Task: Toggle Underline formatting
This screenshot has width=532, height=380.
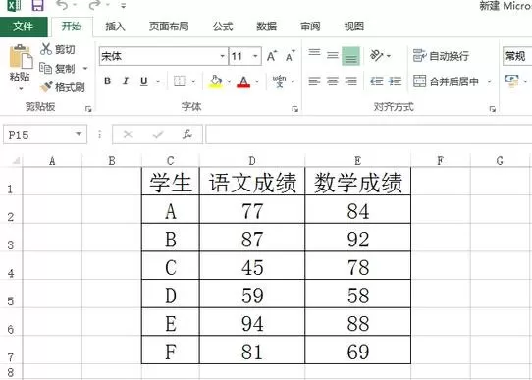Action: [x=144, y=81]
